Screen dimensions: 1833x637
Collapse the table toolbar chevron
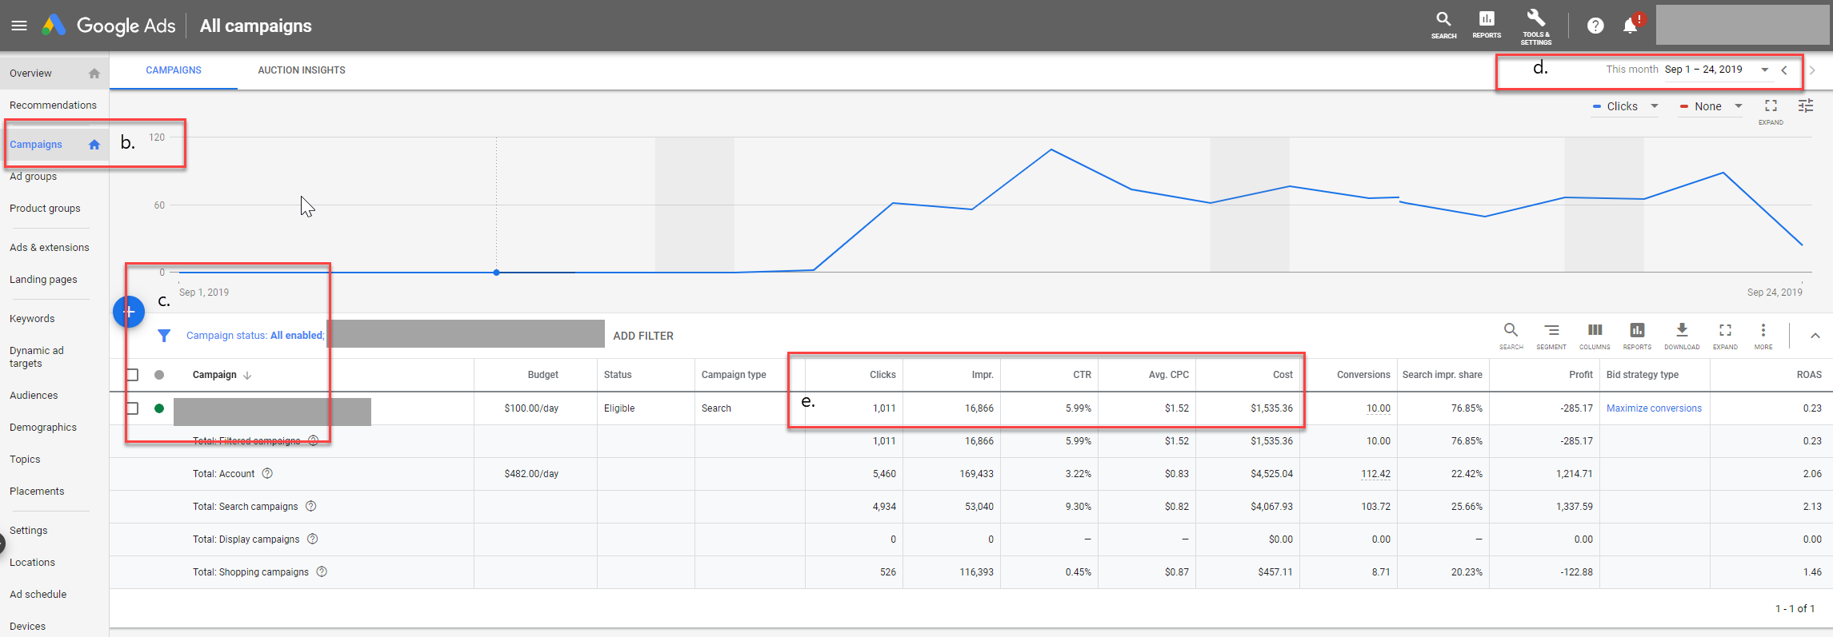tap(1815, 336)
